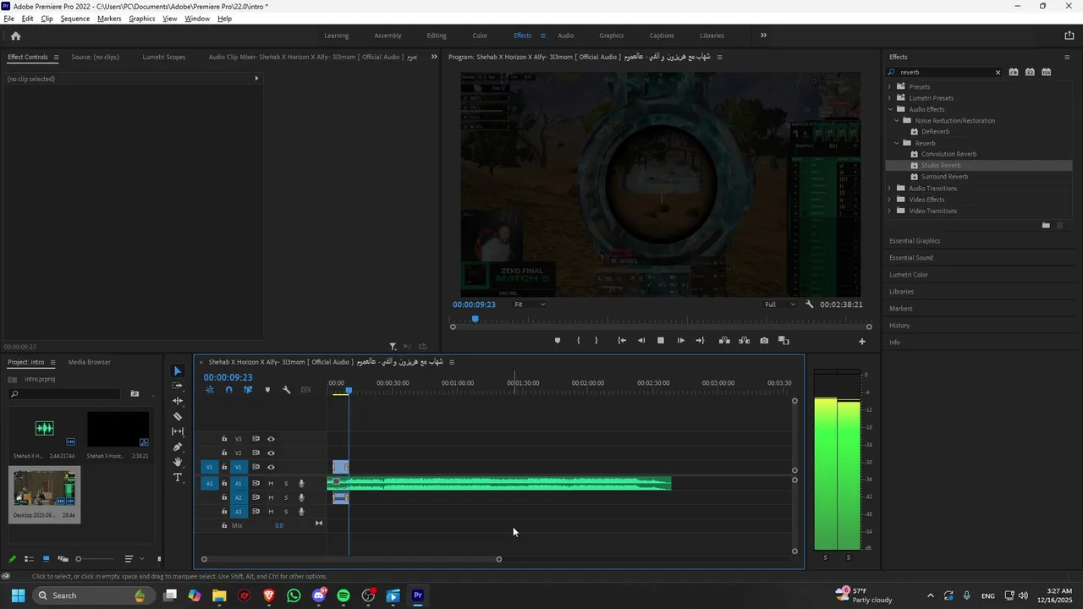
Task: Toggle insert sequences as nests option
Action: click(x=209, y=390)
